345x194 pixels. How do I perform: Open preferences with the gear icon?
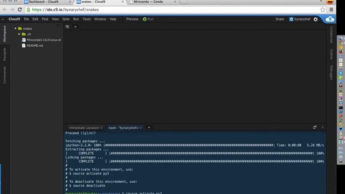tap(315, 19)
